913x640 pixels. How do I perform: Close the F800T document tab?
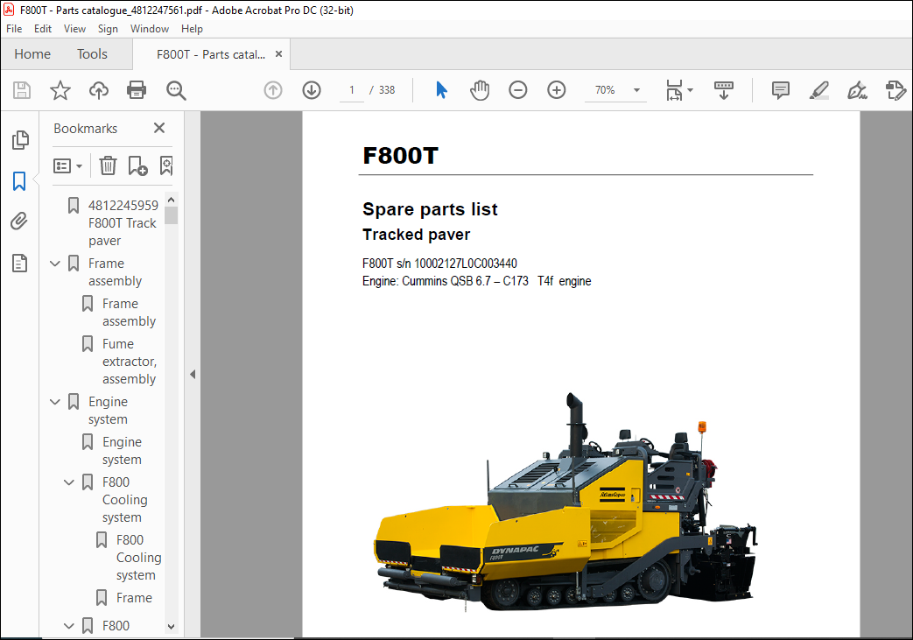279,54
